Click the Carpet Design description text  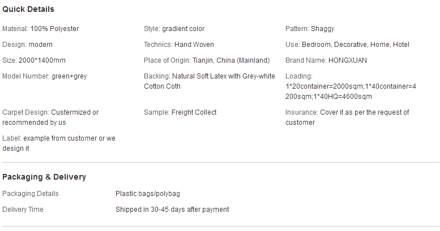(50, 117)
